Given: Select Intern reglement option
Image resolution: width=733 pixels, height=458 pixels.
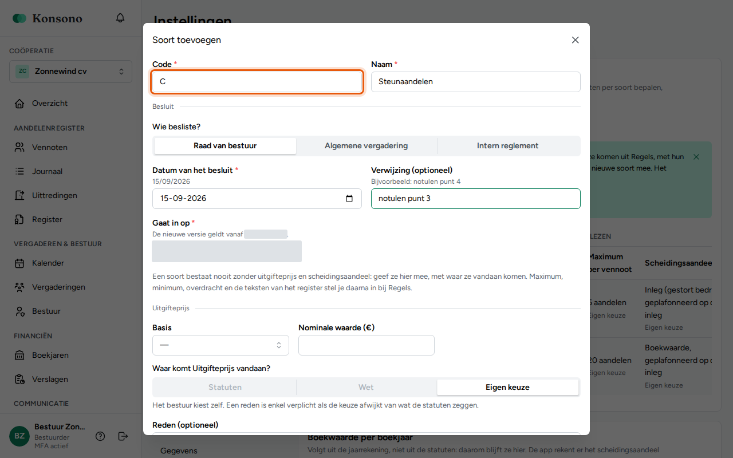Looking at the screenshot, I should pos(508,146).
